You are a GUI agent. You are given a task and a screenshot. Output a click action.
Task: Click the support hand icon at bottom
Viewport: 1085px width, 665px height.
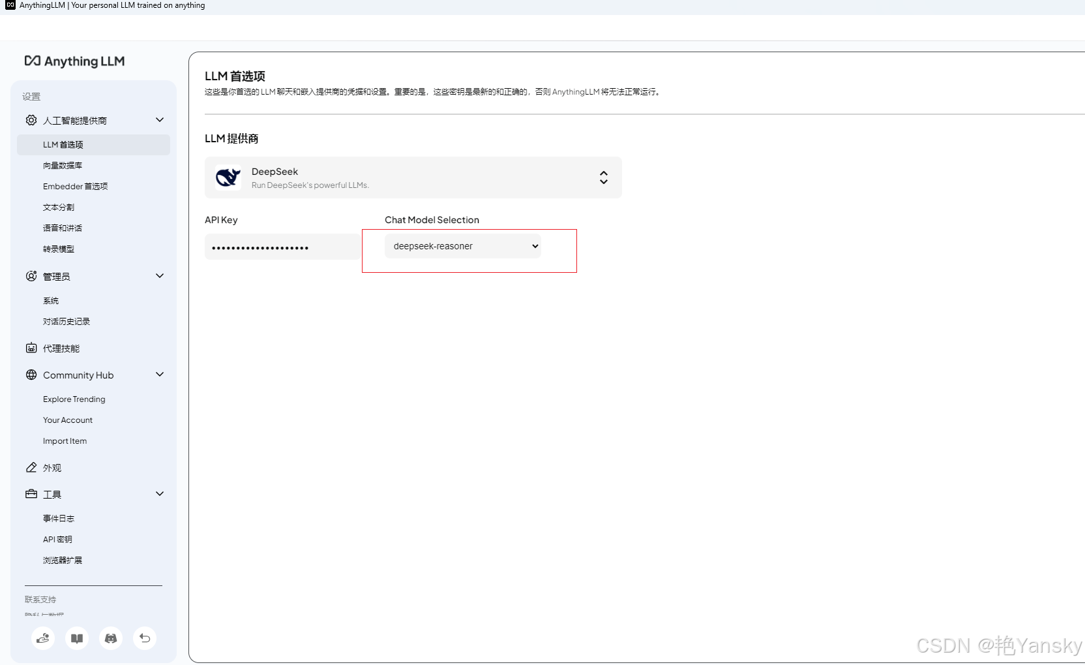pyautogui.click(x=42, y=638)
